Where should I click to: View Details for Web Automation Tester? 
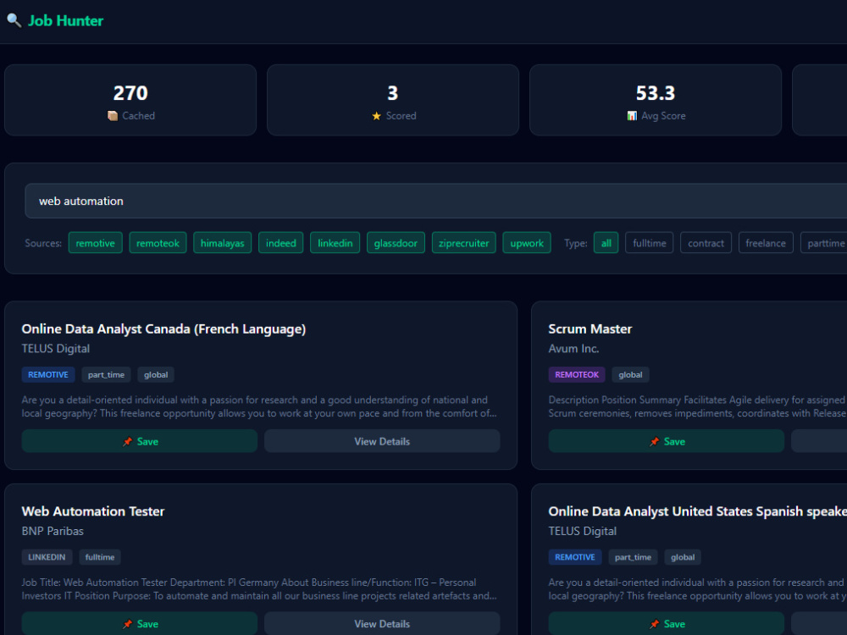[382, 624]
